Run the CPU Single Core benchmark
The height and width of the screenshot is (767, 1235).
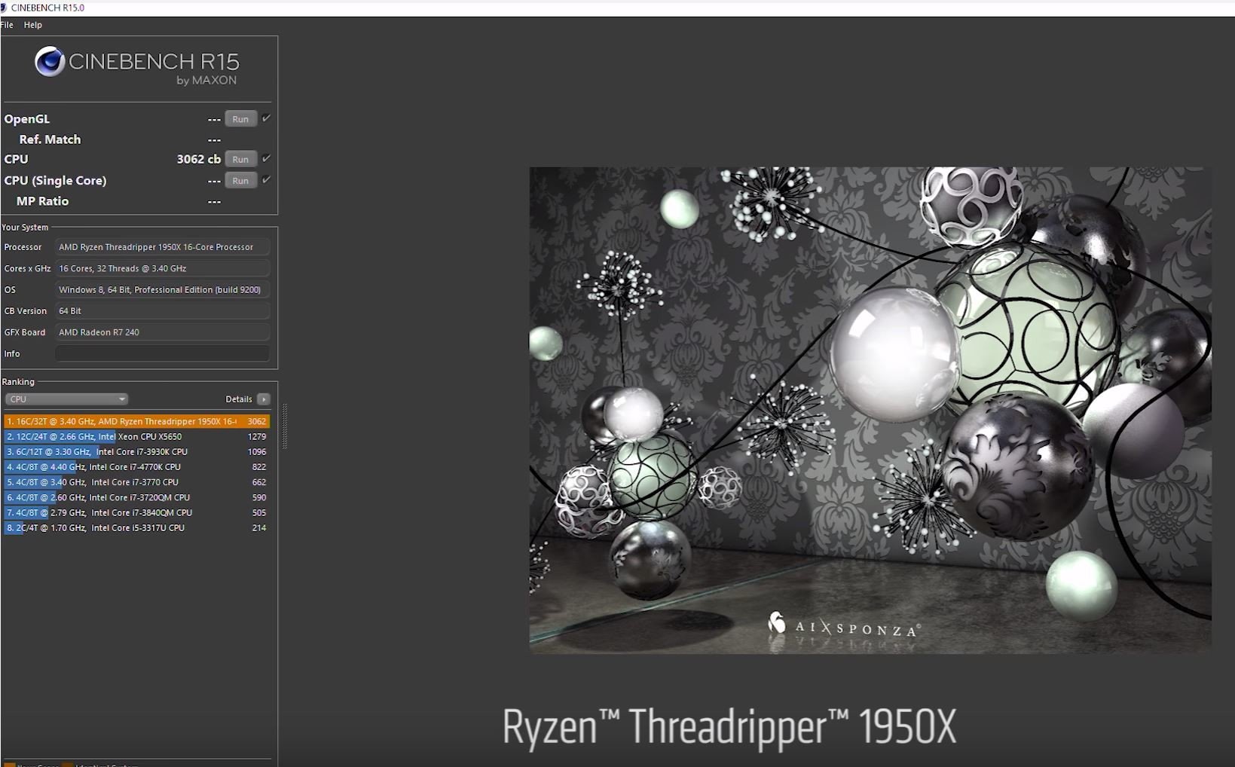click(240, 181)
